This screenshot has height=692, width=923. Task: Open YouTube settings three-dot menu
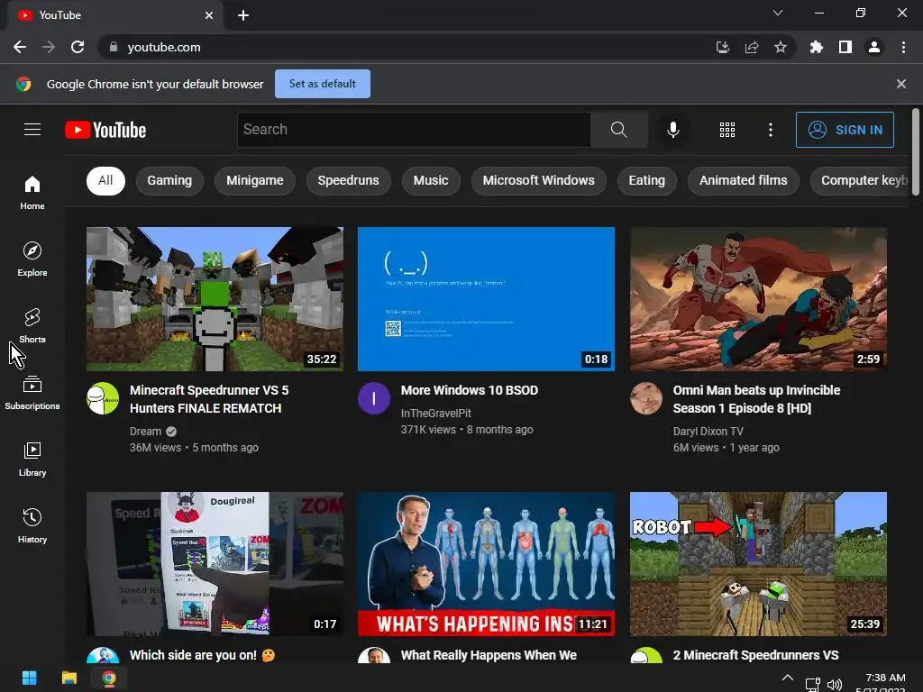770,130
